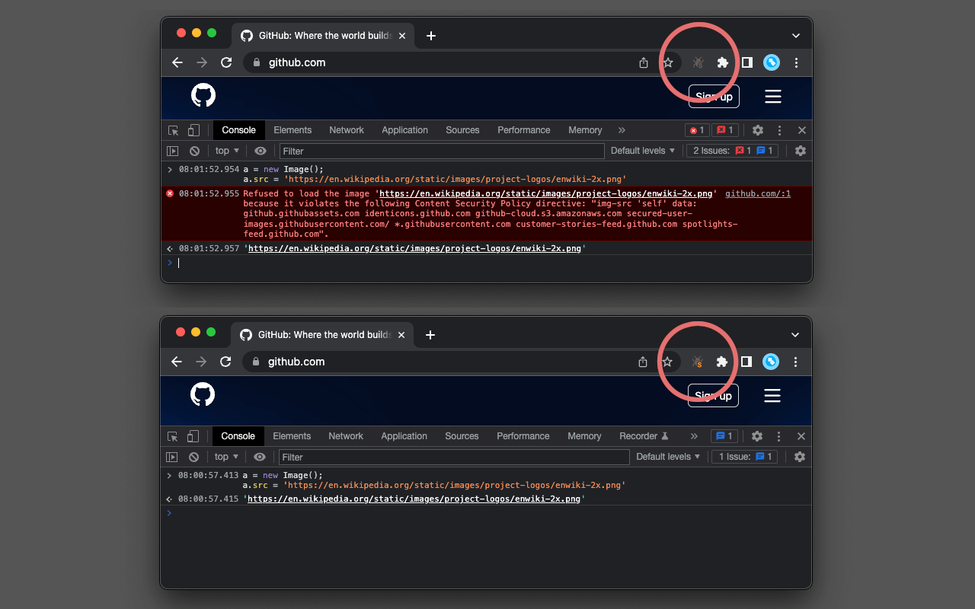This screenshot has width=975, height=609.
Task: Click the enwiki-2x.png link in console output
Action: point(415,247)
